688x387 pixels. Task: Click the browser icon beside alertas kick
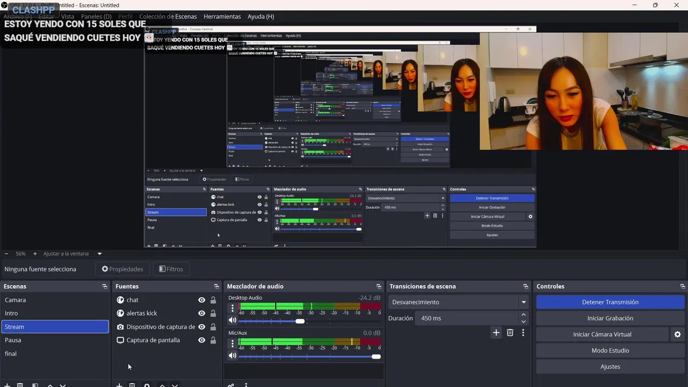[120, 313]
